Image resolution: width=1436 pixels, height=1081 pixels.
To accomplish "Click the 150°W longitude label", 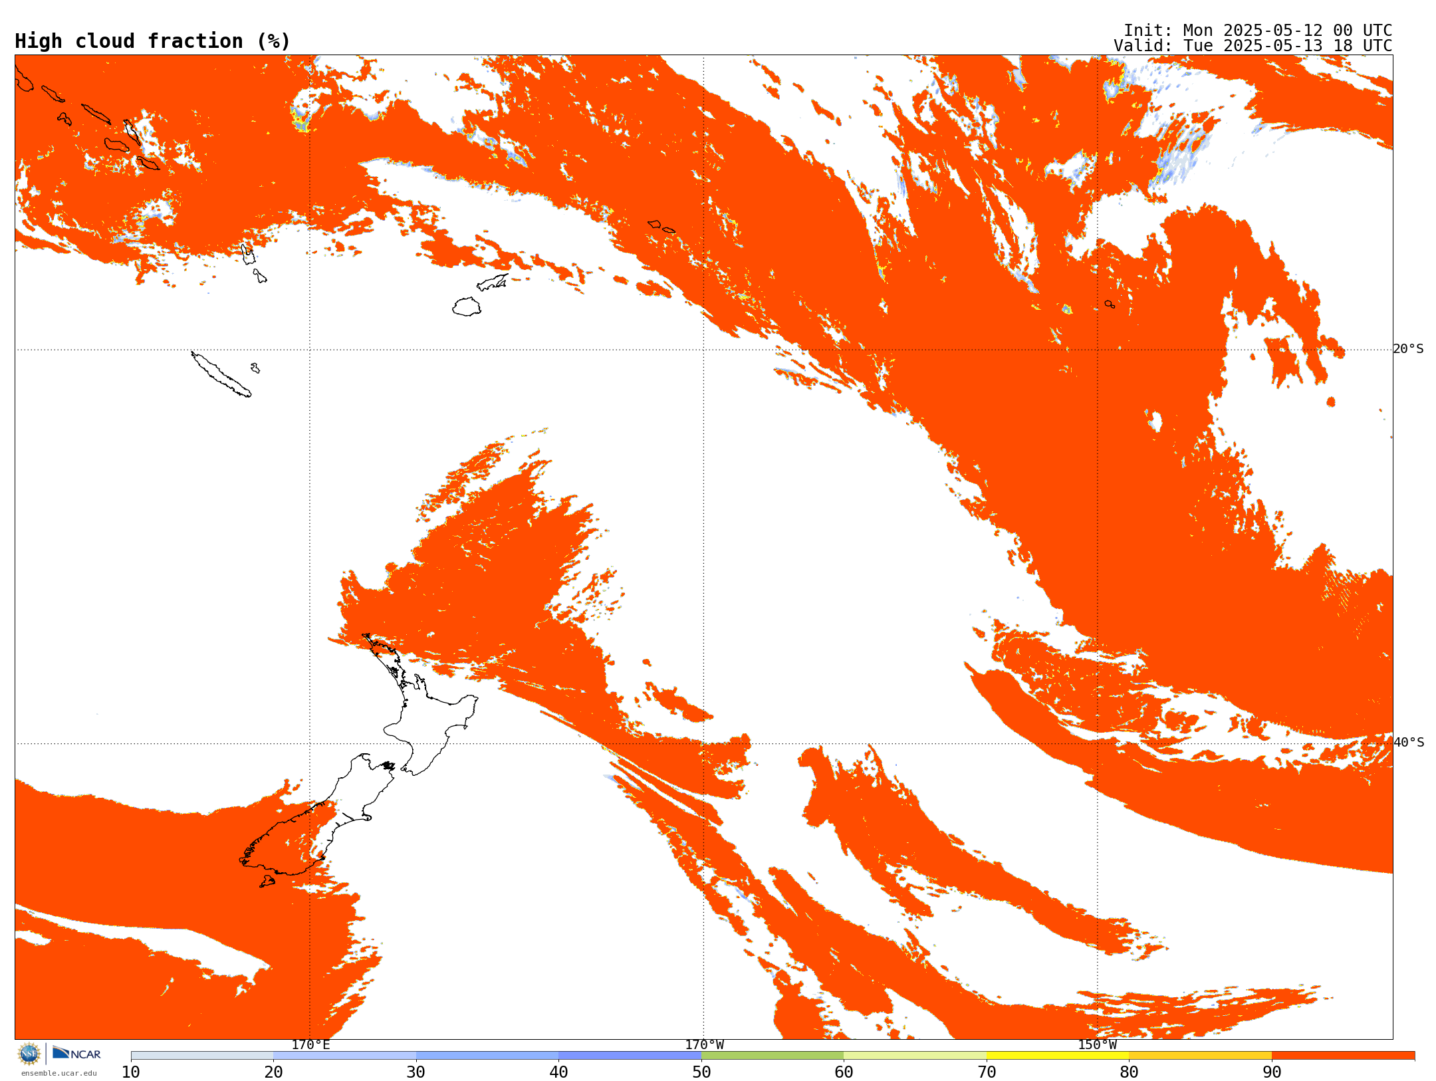I will 1097,1044.
